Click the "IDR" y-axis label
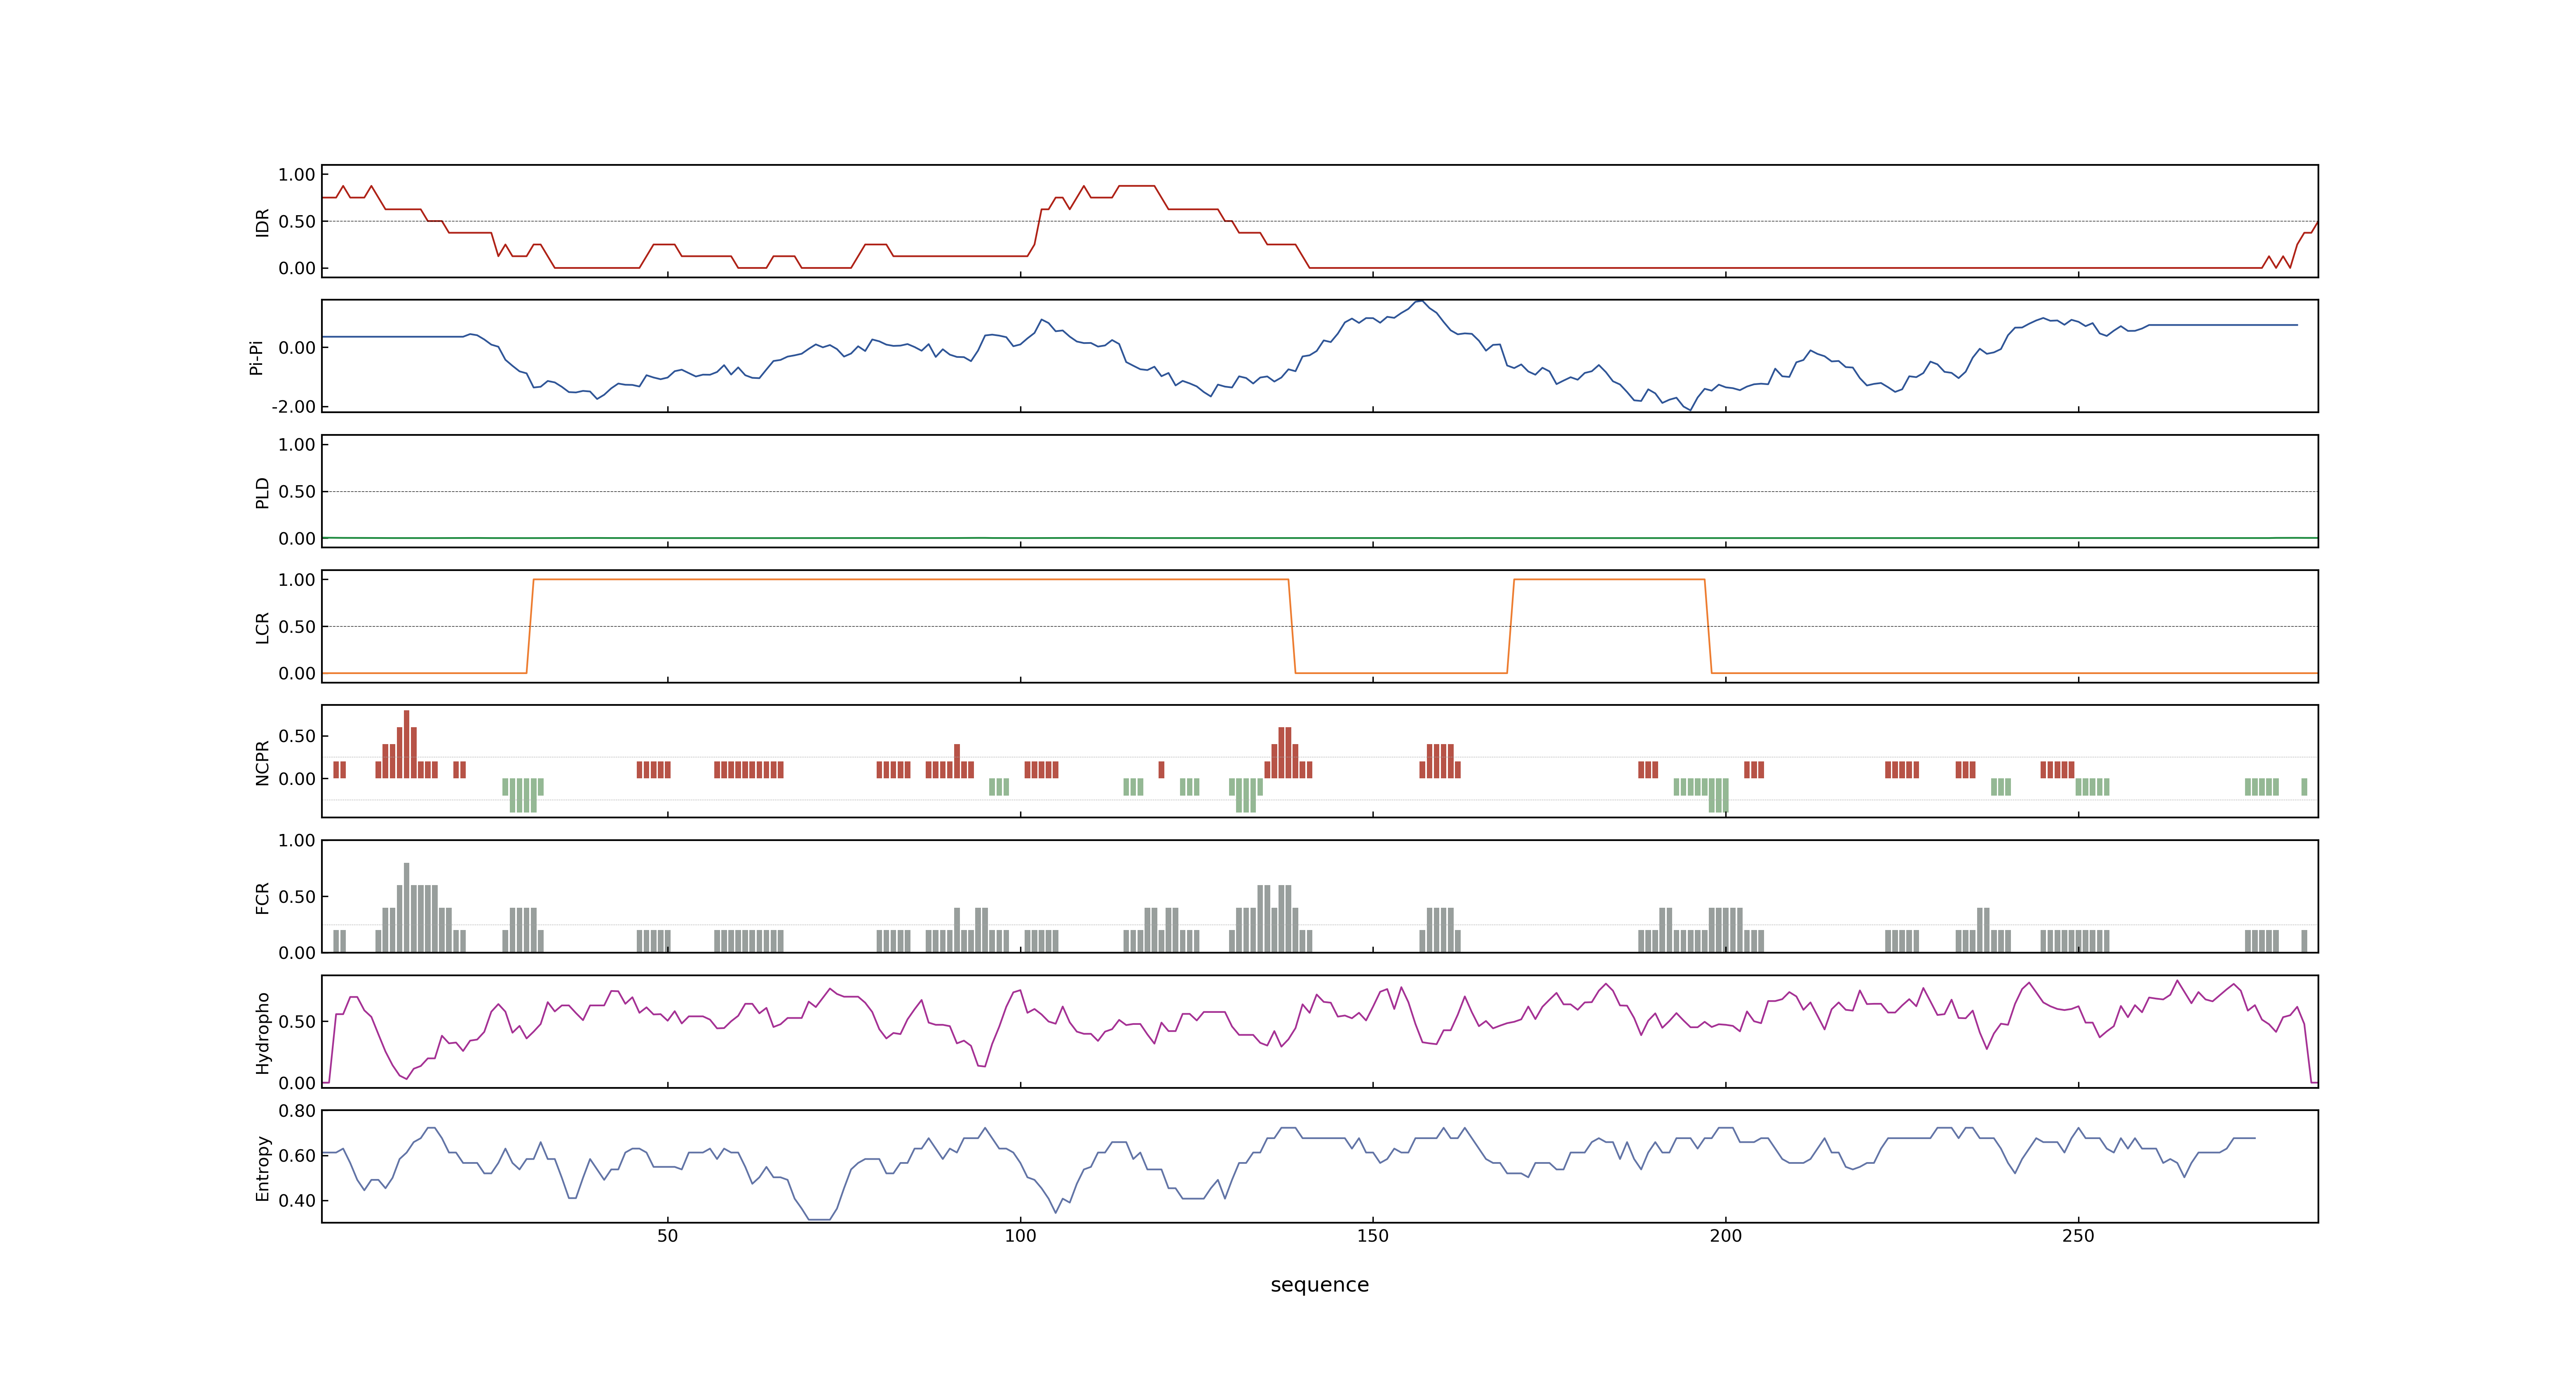The image size is (2576, 1374). [263, 222]
